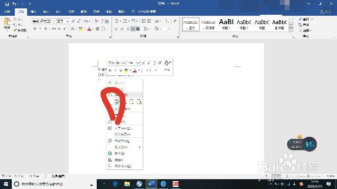Click Tell Me search box in ribbon
337x189 pixels.
click(144, 12)
